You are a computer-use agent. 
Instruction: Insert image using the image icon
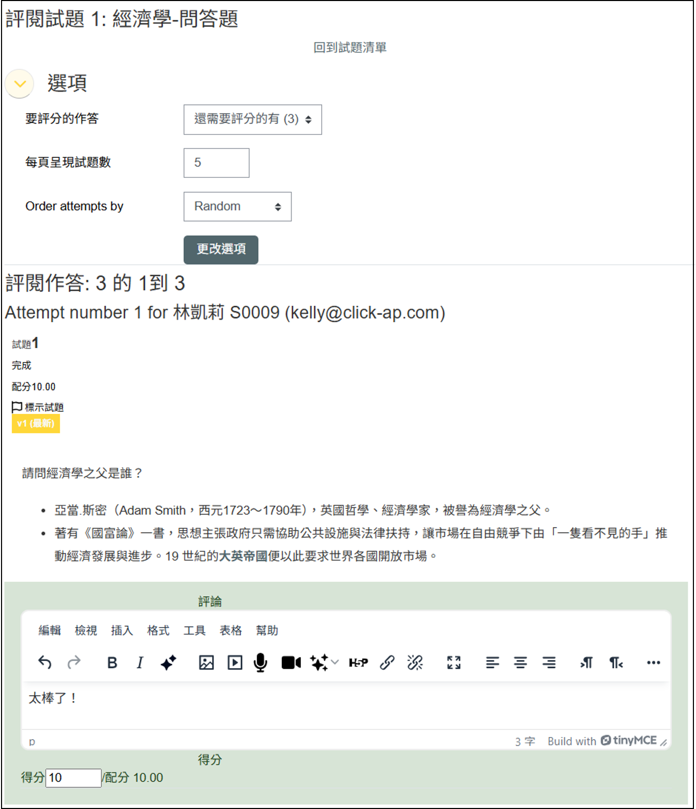(x=206, y=662)
